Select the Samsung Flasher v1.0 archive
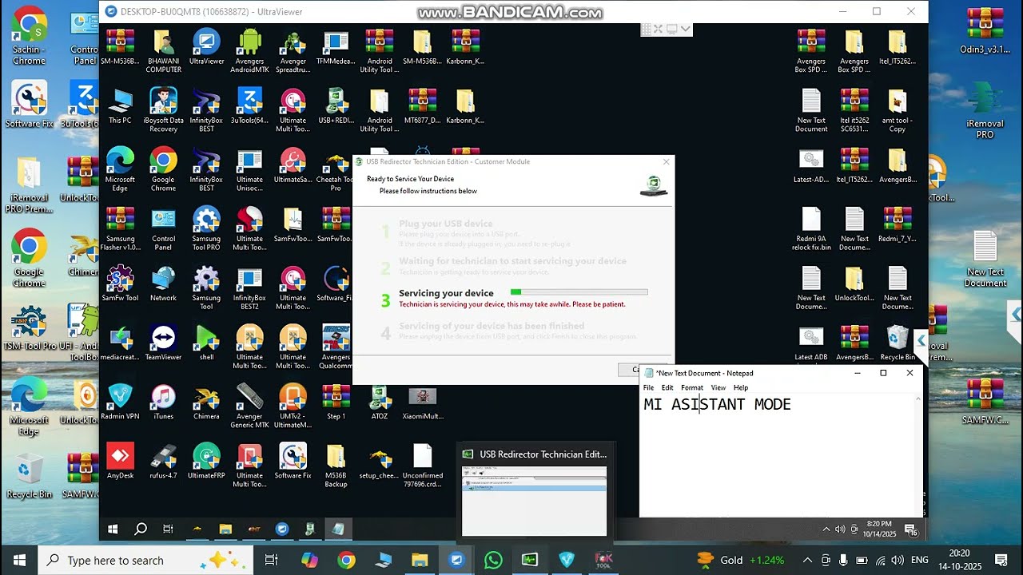Viewport: 1023px width, 575px height. [x=120, y=228]
